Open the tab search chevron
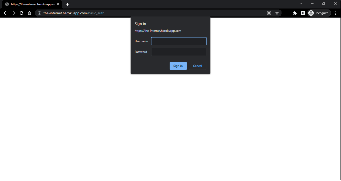Viewport: 341px width, 181px height. tap(301, 3)
